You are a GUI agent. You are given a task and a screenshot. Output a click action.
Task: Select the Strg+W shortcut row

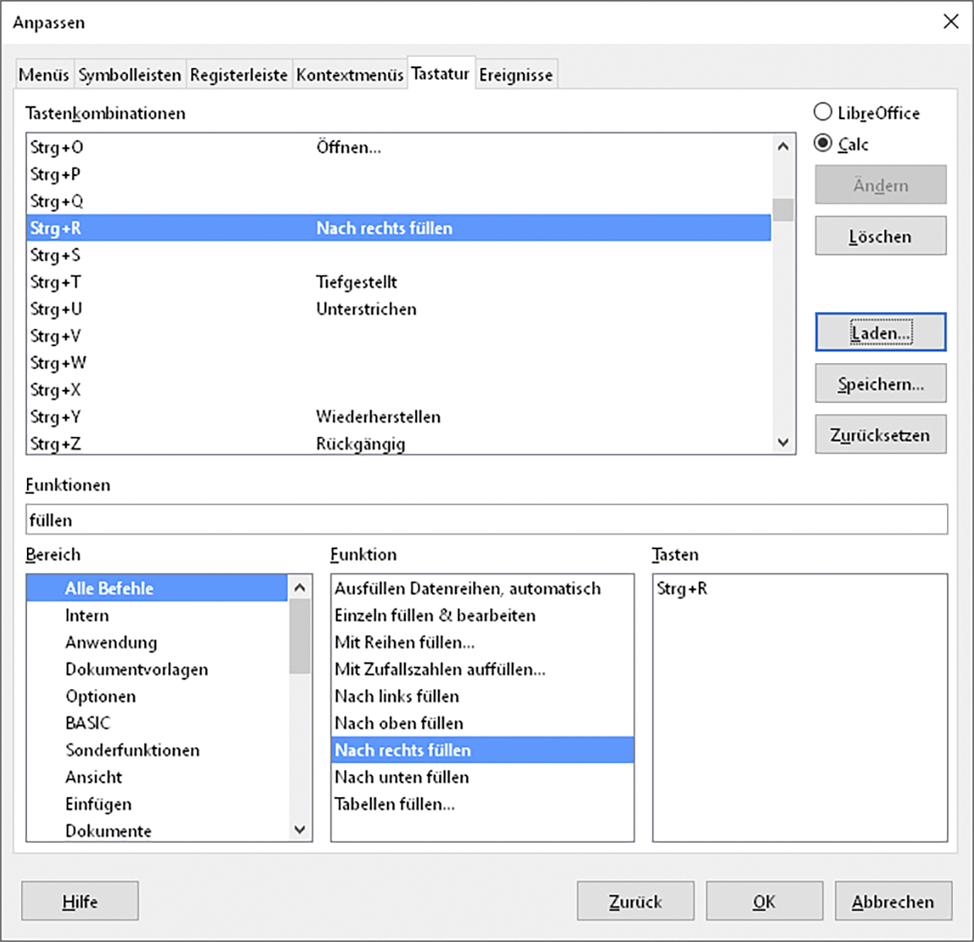399,362
